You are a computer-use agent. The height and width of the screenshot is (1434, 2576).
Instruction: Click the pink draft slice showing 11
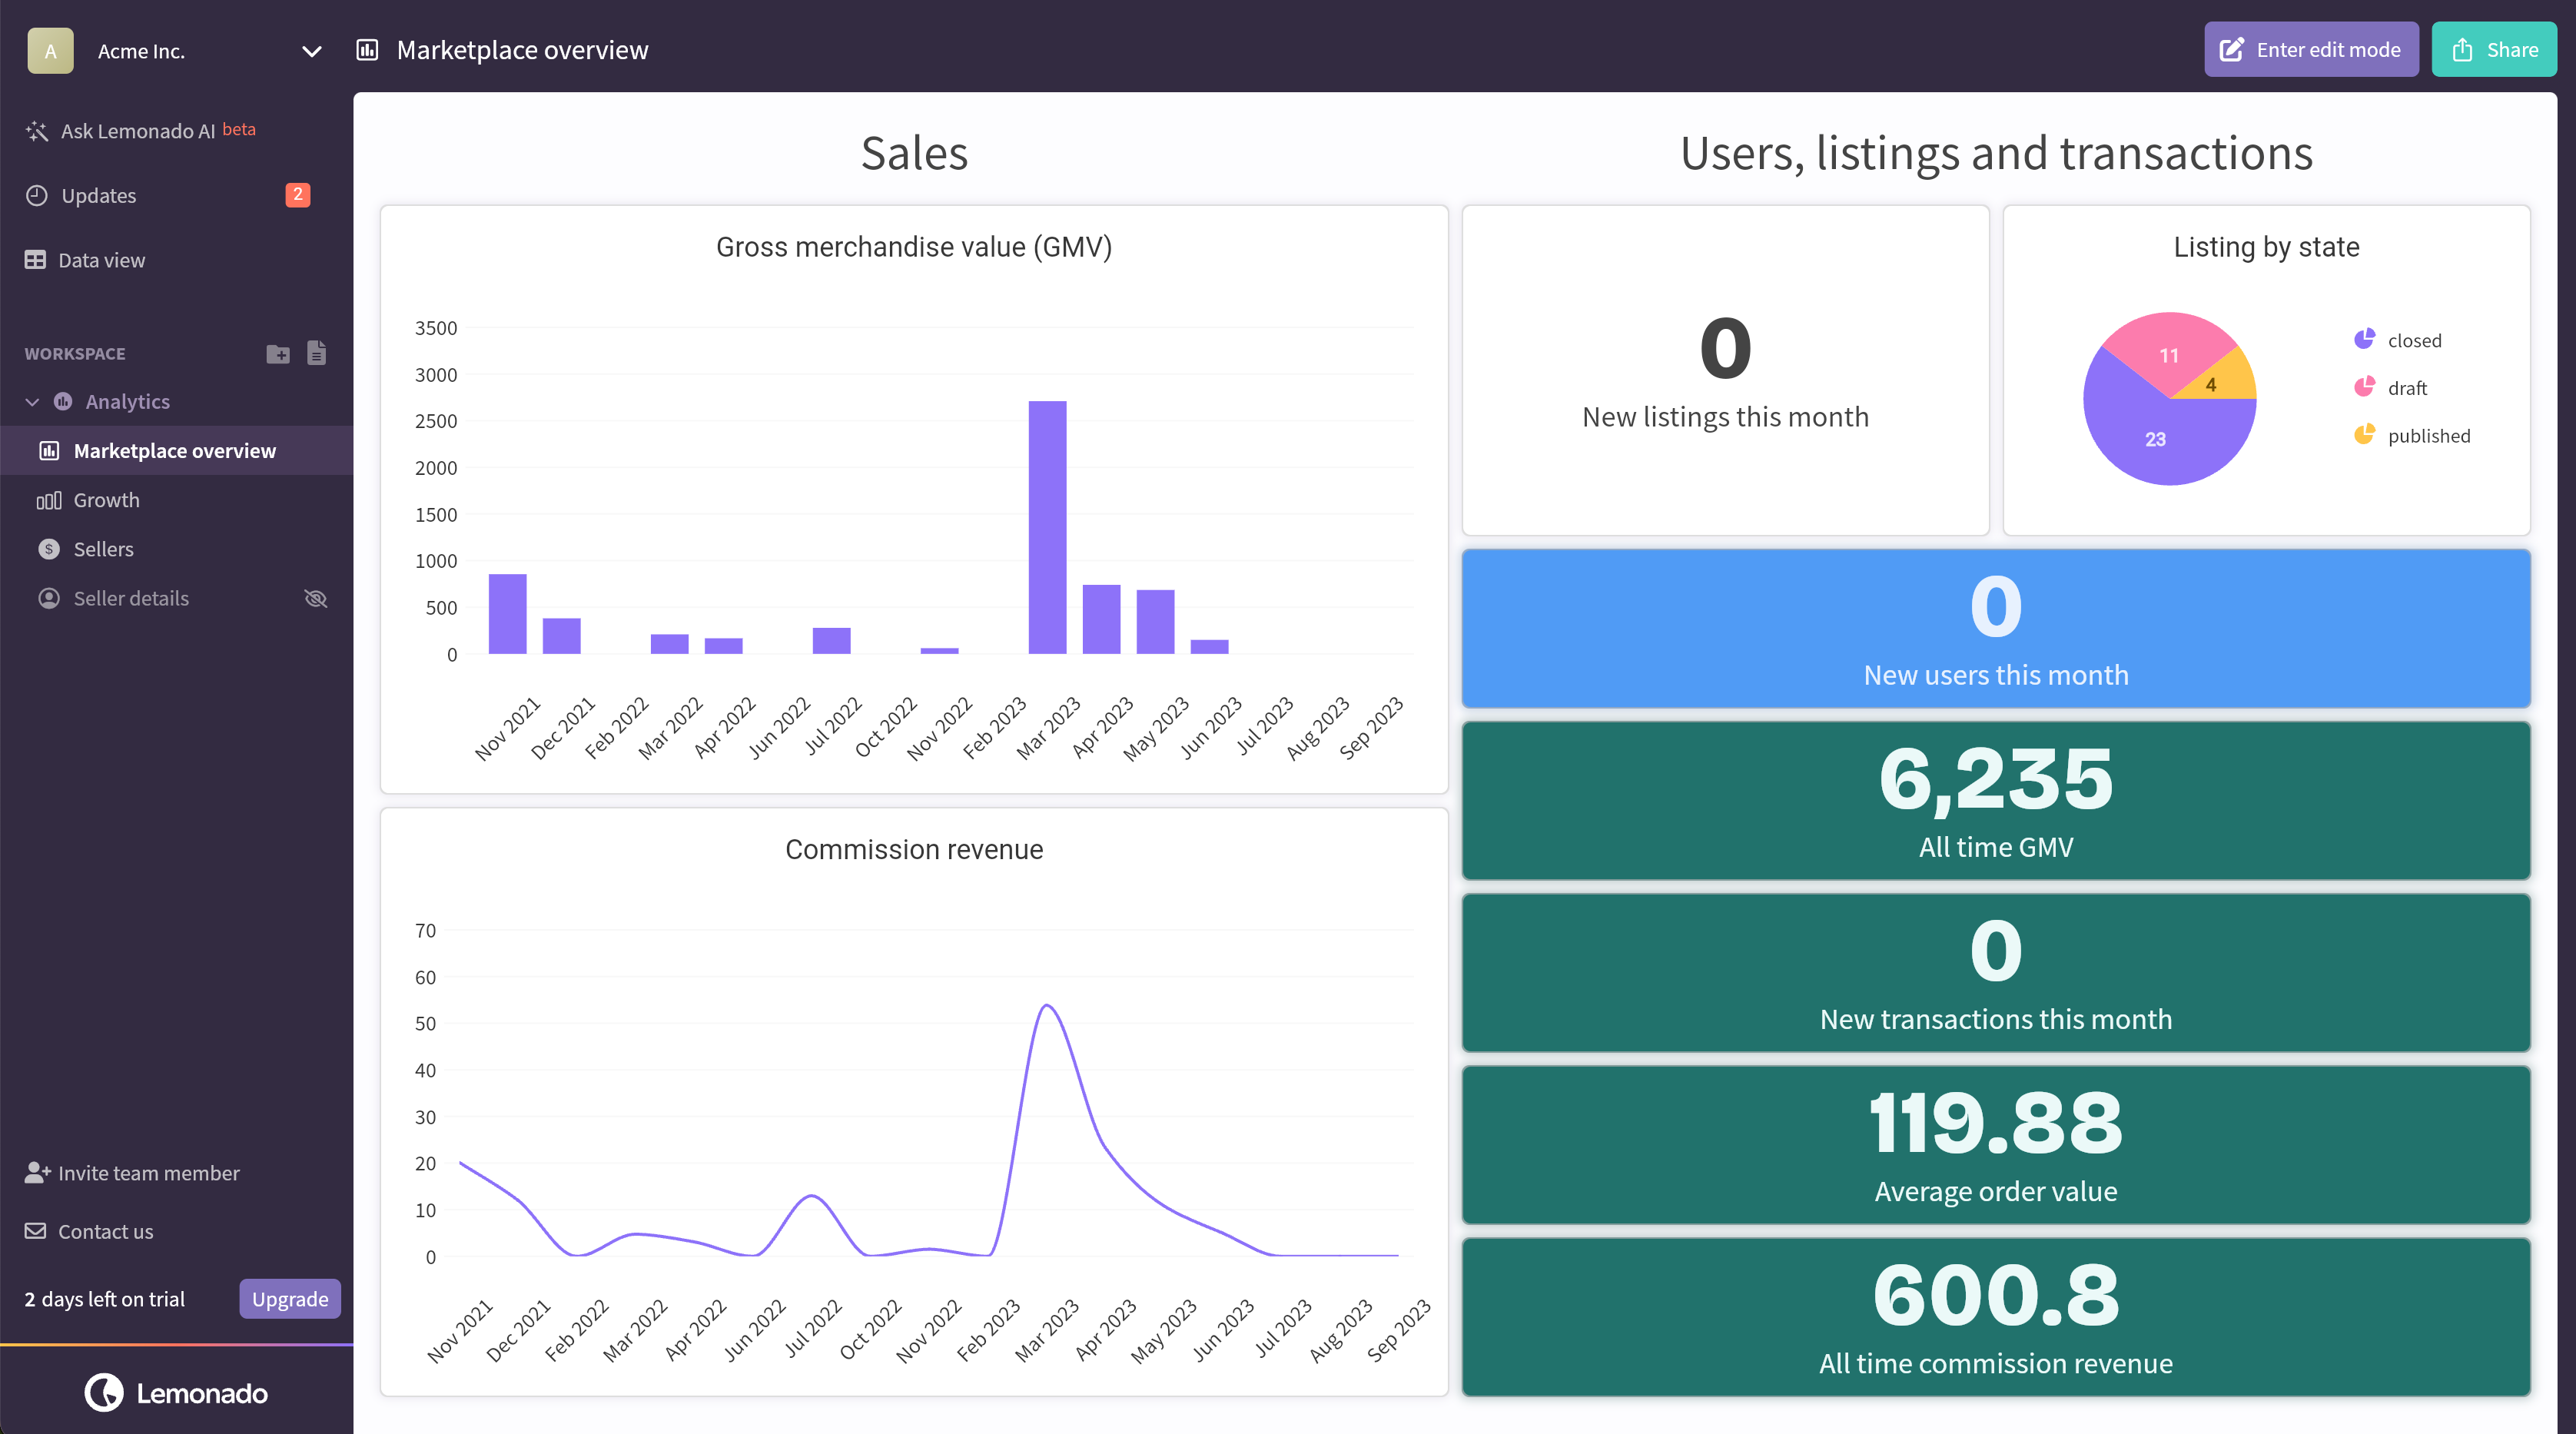[x=2167, y=354]
